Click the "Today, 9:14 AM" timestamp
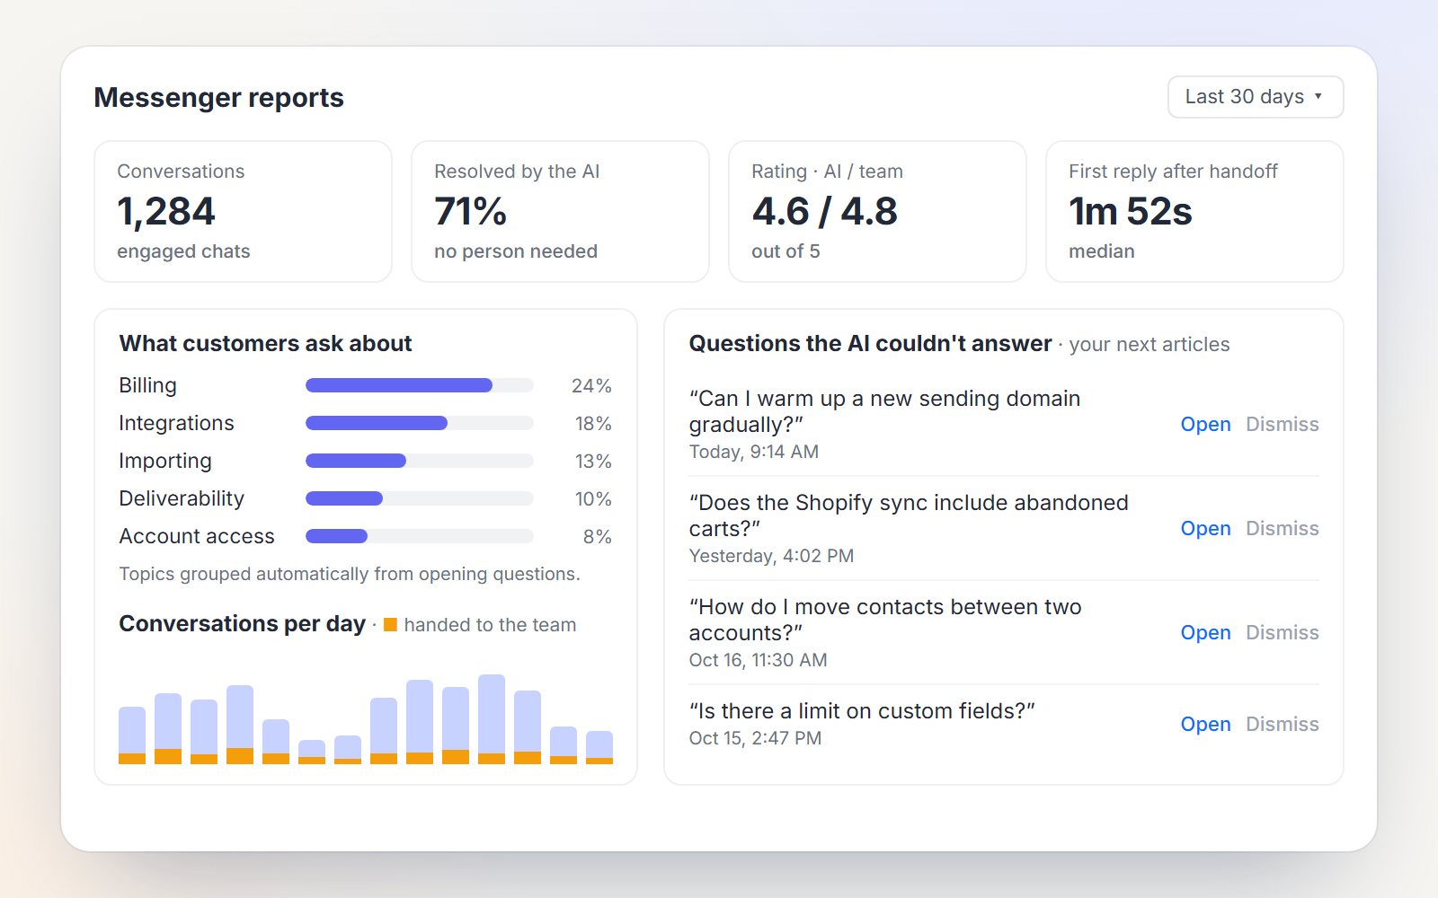Image resolution: width=1438 pixels, height=898 pixels. click(x=754, y=452)
